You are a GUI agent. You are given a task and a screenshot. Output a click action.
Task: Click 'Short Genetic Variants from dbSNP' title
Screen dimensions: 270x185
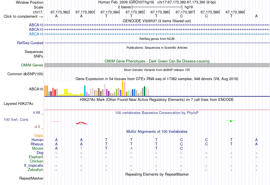click(x=157, y=70)
